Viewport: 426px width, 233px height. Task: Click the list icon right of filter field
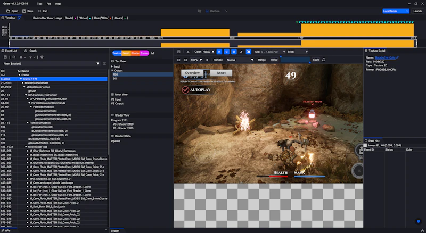(x=104, y=63)
